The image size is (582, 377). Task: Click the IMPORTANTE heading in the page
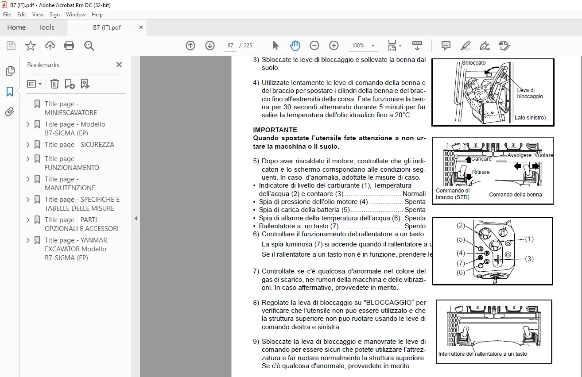275,130
